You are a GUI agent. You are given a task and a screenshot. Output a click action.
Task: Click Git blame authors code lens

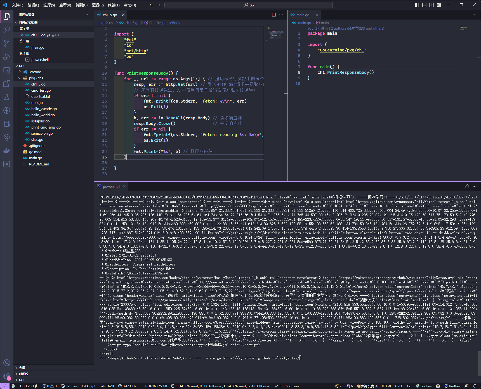coord(346,28)
